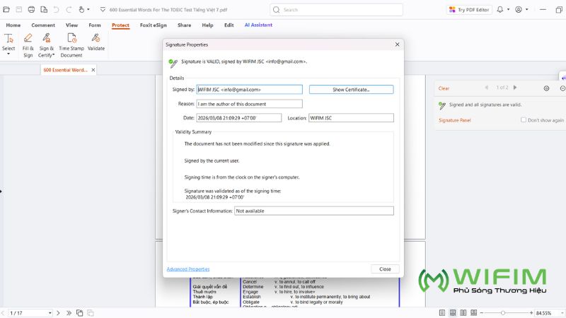The height and width of the screenshot is (318, 566).
Task: Open the Advanced Properties link
Action: coord(188,269)
